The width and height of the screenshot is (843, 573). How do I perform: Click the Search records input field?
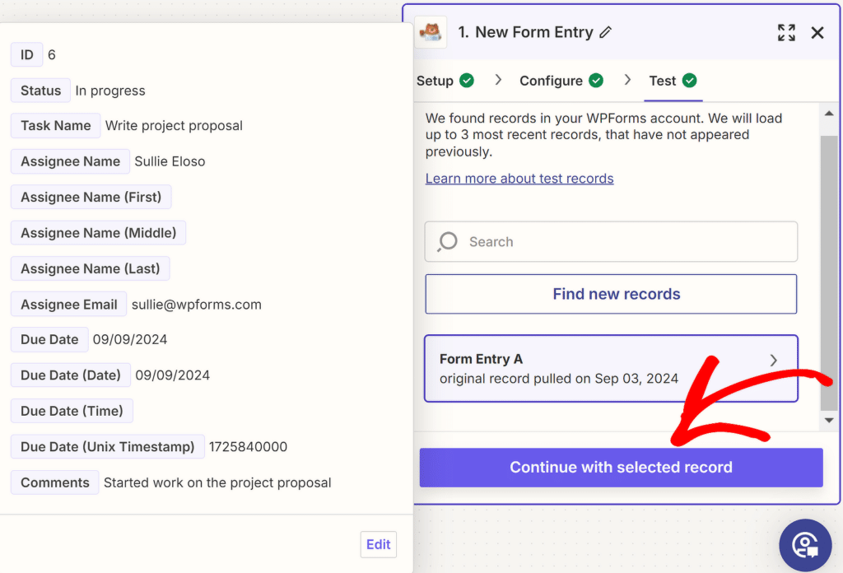[626, 242]
